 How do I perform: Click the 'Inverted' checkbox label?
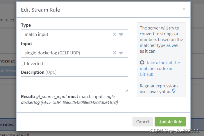pyautogui.click(x=35, y=64)
